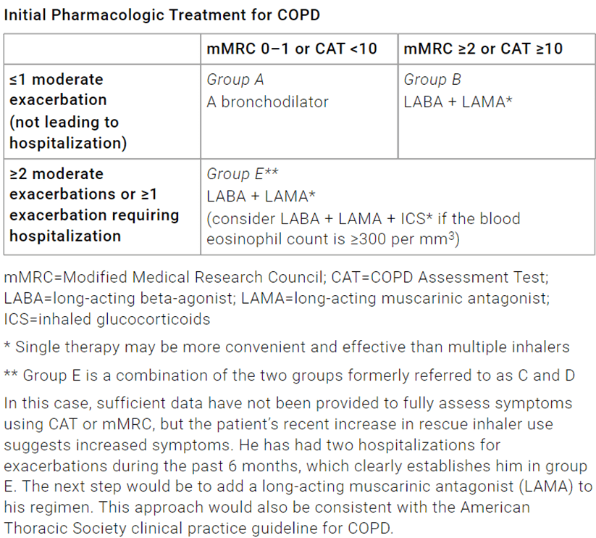
Task: Select 'LABA + LAMA*' text under Group E
Action: [261, 196]
